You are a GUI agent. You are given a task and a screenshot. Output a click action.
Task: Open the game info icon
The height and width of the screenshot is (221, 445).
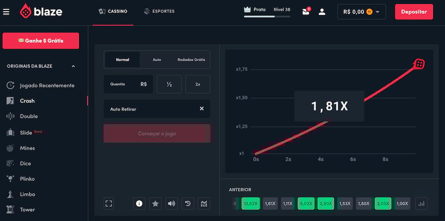tap(139, 203)
